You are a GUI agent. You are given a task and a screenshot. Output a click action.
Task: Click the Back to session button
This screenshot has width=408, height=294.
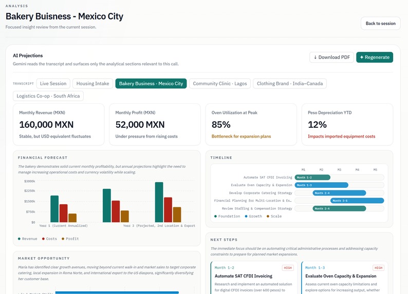coord(380,24)
